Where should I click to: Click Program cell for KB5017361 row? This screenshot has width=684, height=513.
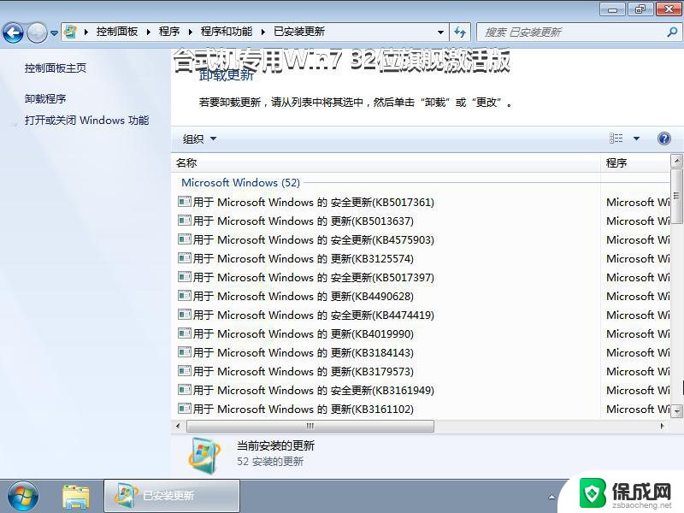point(638,202)
